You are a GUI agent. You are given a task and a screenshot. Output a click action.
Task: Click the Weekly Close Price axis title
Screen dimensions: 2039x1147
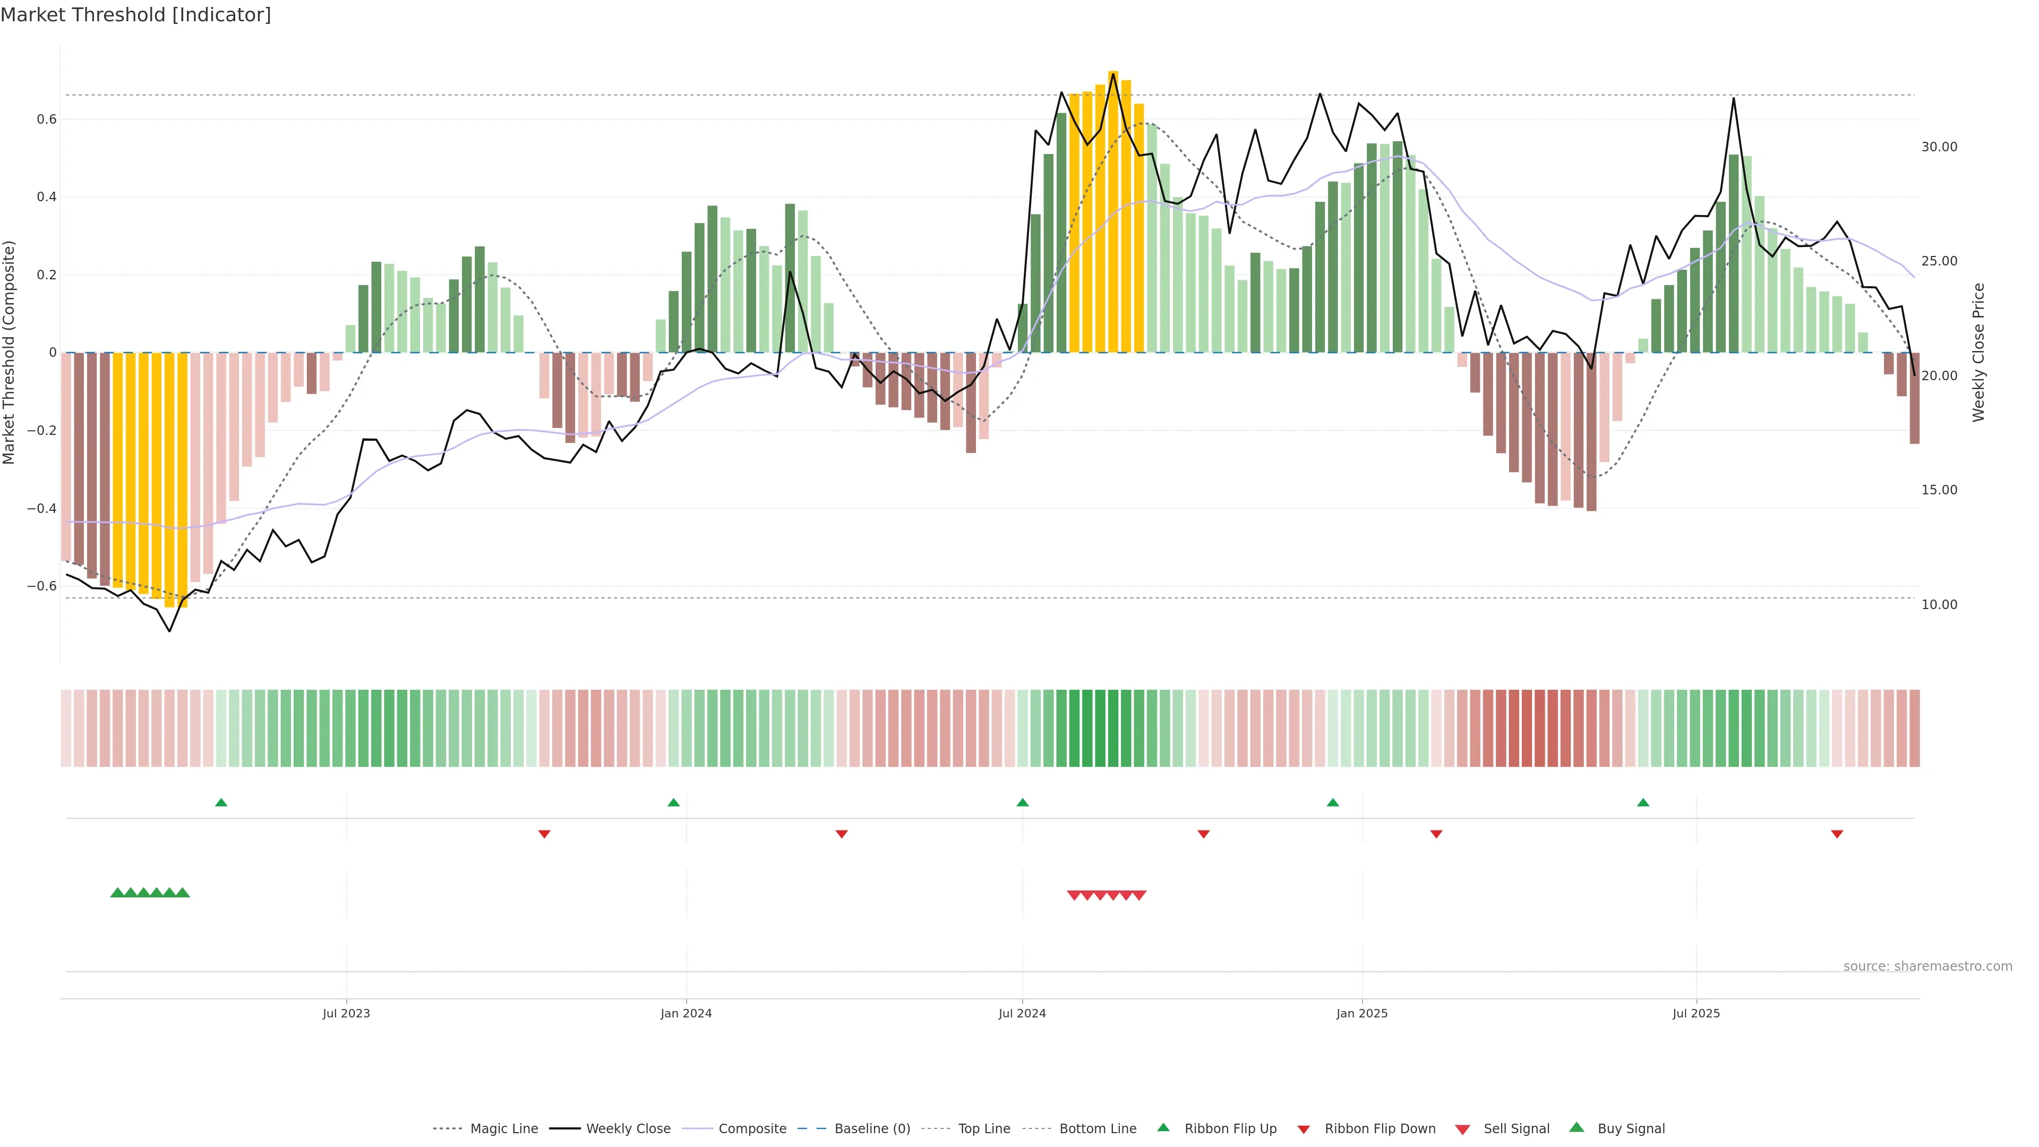(x=1979, y=352)
